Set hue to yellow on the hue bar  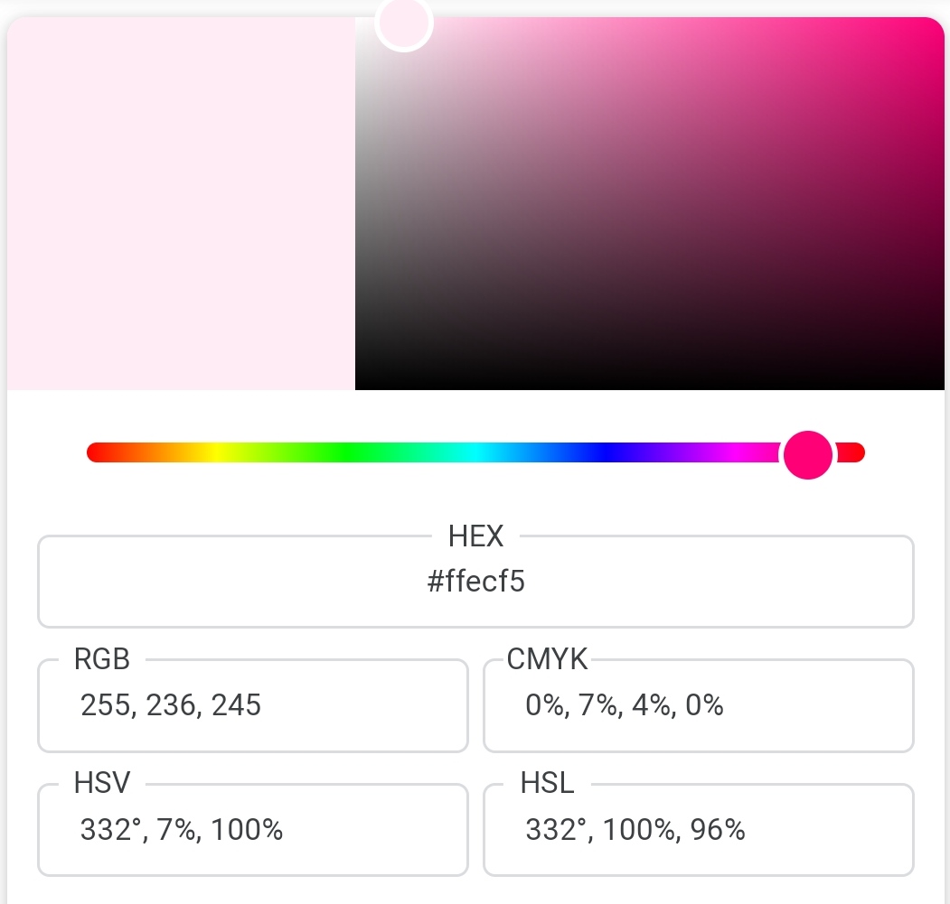tap(216, 452)
